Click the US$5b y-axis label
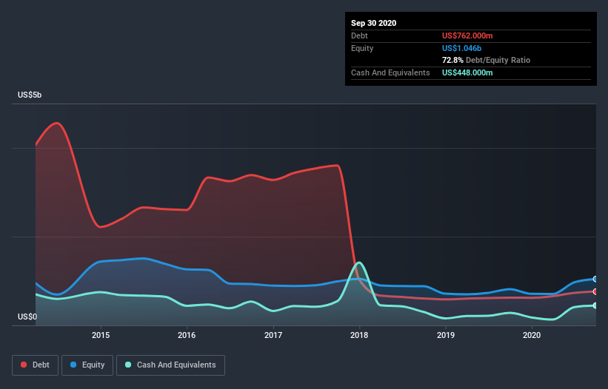The width and height of the screenshot is (608, 389). coord(30,95)
